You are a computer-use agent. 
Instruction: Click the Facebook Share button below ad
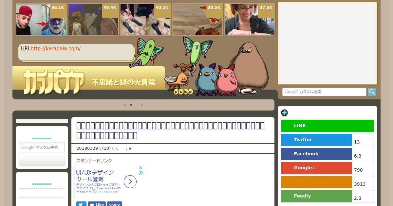tap(114, 204)
